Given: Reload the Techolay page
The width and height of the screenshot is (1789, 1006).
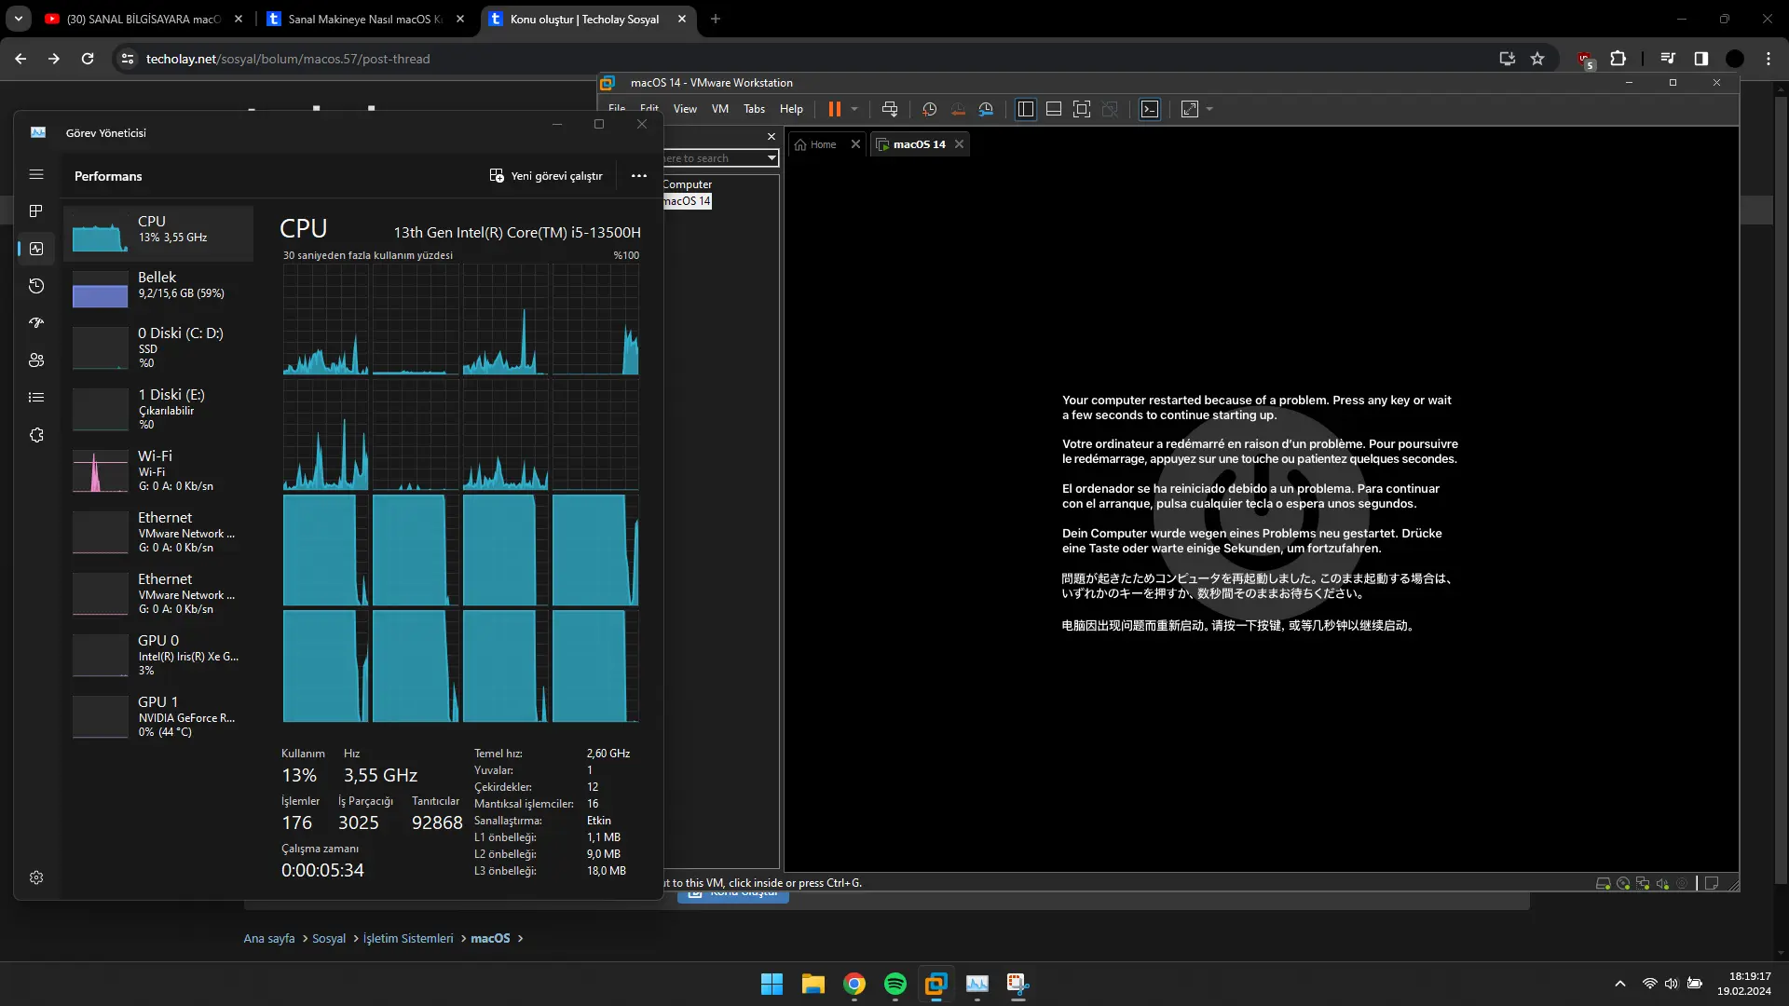Looking at the screenshot, I should [88, 59].
